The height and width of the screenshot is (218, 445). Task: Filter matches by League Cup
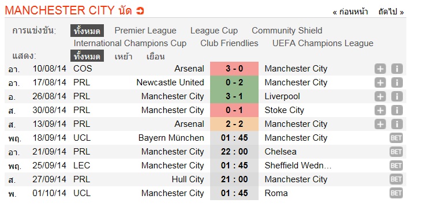tap(214, 31)
